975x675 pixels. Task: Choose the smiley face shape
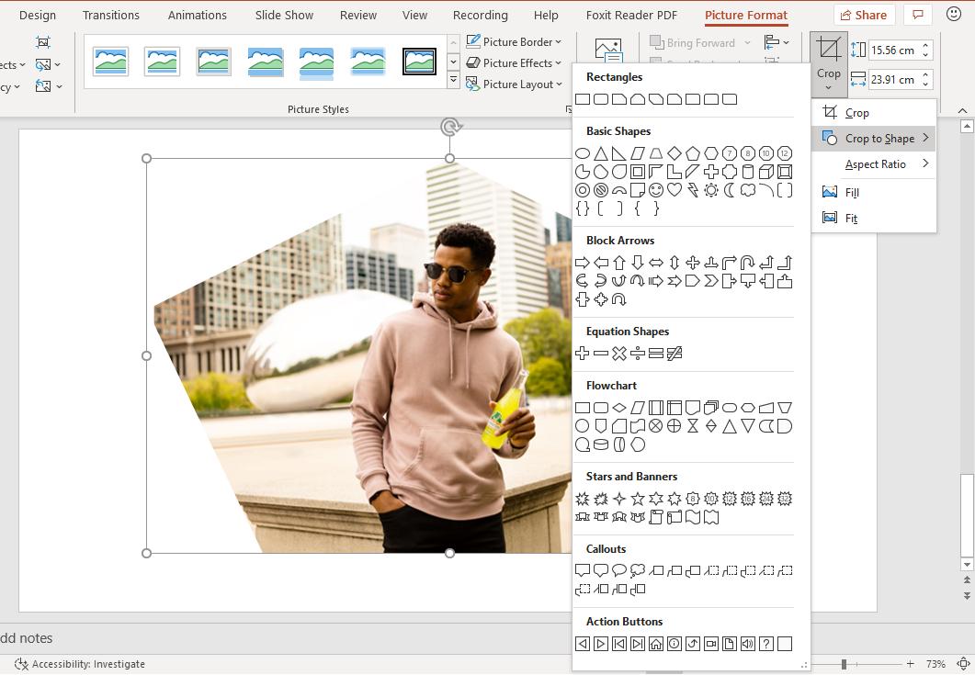[x=656, y=190]
